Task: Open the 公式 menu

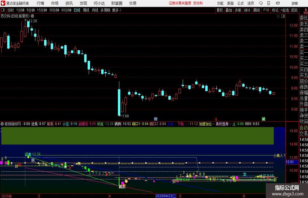Action: click(241, 3)
